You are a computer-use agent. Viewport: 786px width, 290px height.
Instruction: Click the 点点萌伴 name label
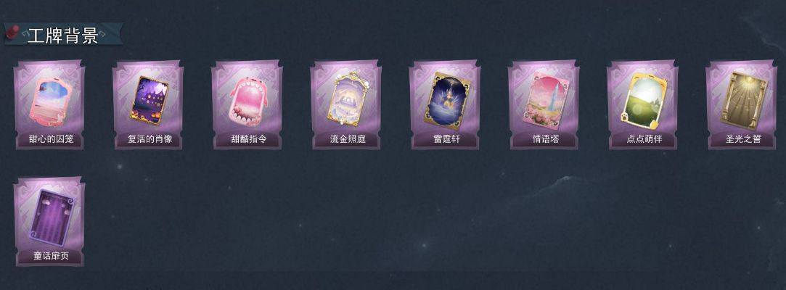pos(644,139)
